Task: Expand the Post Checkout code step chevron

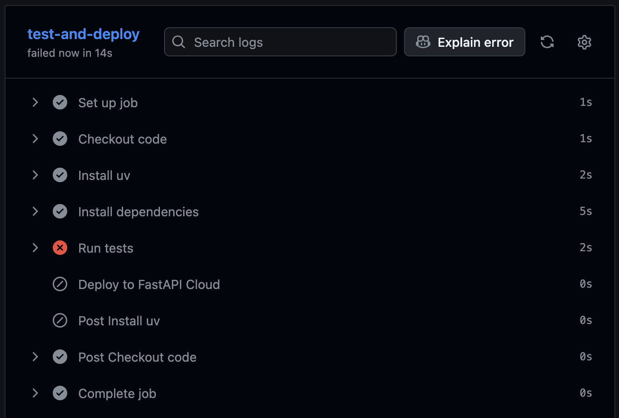Action: [x=35, y=357]
